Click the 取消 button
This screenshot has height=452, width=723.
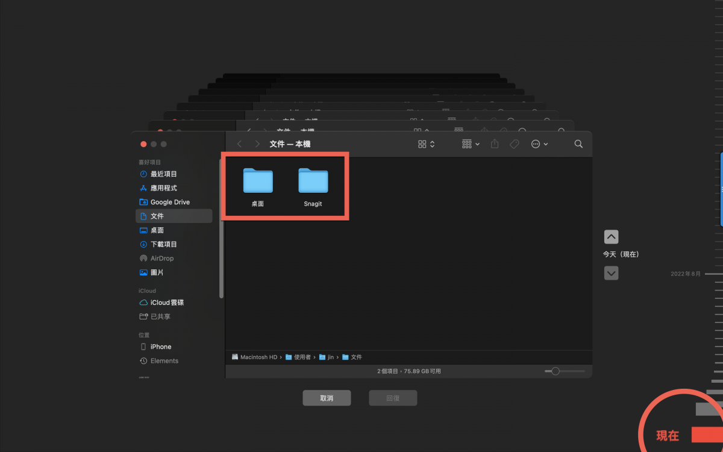(327, 398)
